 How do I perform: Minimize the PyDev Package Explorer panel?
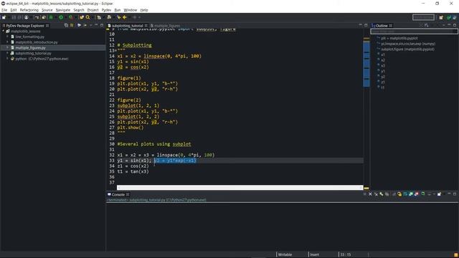(x=96, y=25)
